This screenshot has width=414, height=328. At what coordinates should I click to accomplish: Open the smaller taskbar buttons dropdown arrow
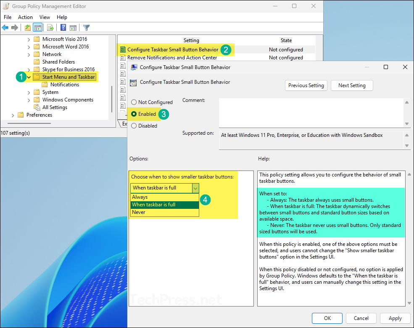[195, 188]
